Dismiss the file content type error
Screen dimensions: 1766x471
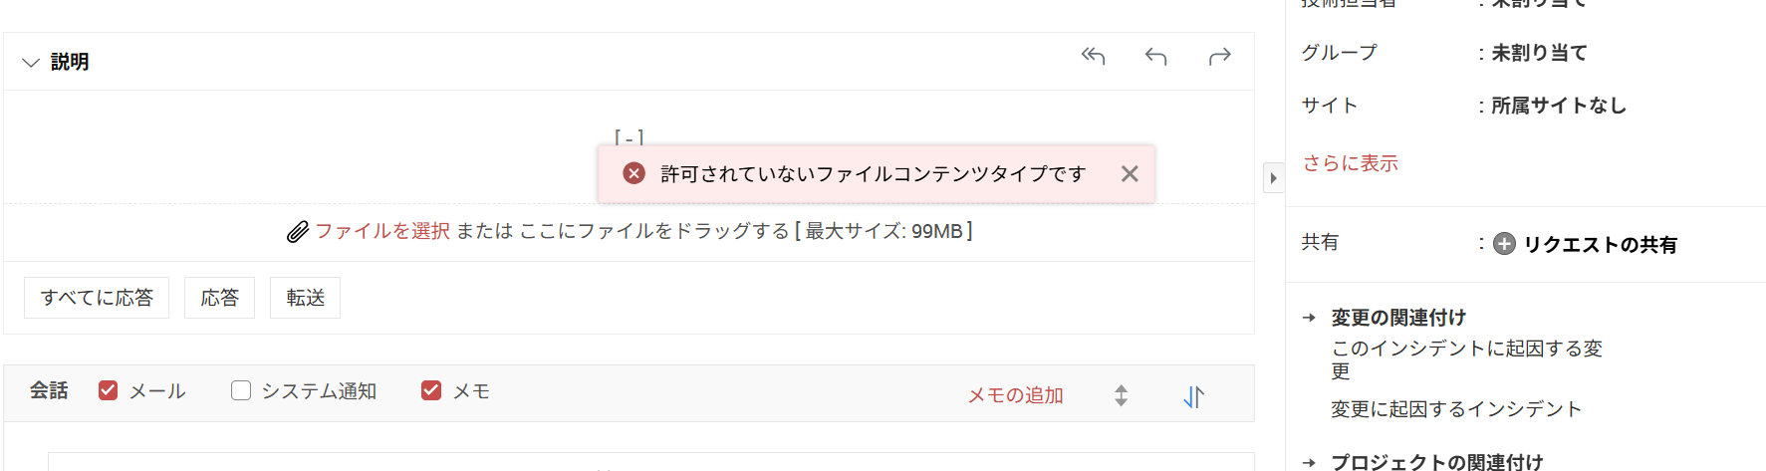click(1129, 174)
